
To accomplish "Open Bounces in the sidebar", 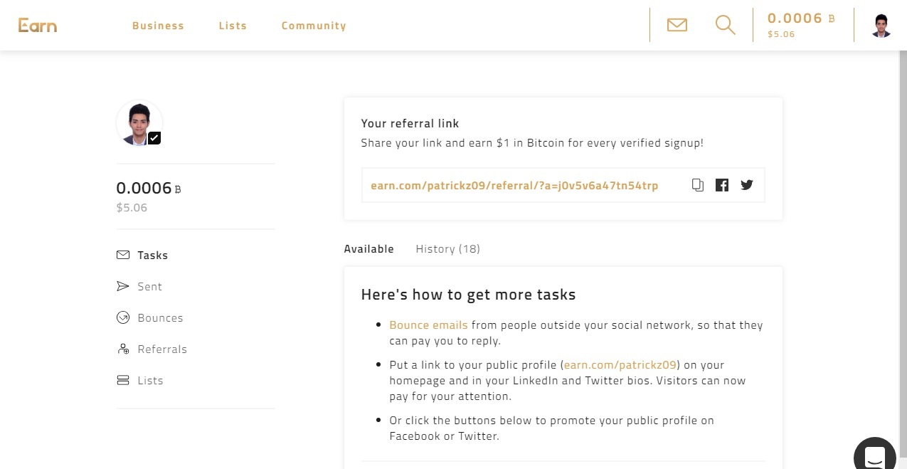I will coord(160,318).
